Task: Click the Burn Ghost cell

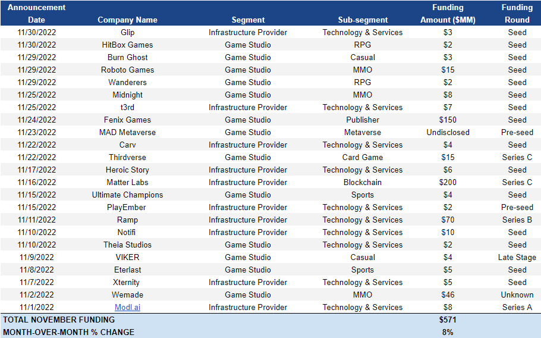Action: point(127,57)
